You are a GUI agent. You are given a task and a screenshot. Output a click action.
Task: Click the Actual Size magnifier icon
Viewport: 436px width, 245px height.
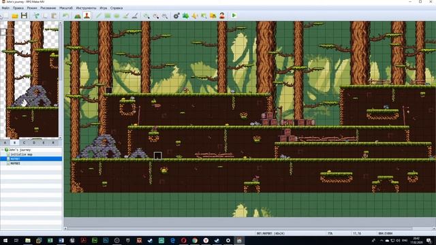pyautogui.click(x=165, y=16)
